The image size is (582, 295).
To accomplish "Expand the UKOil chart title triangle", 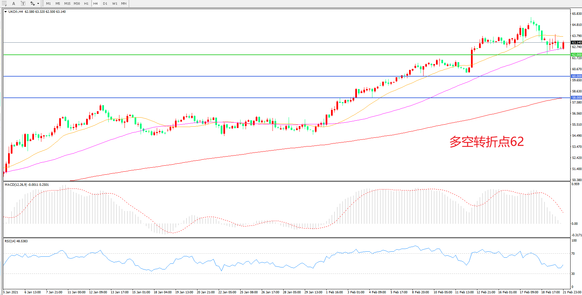I will click(x=6, y=12).
